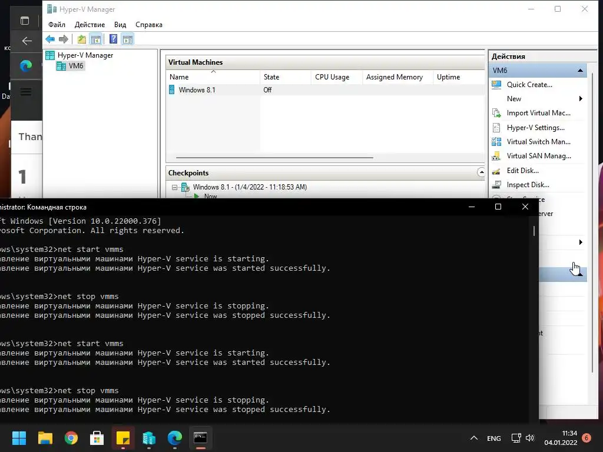Click the Import Virtual Machine icon

pyautogui.click(x=496, y=113)
